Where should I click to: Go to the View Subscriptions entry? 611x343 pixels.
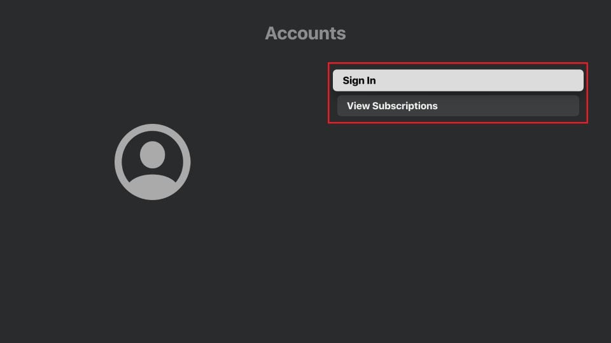(458, 106)
